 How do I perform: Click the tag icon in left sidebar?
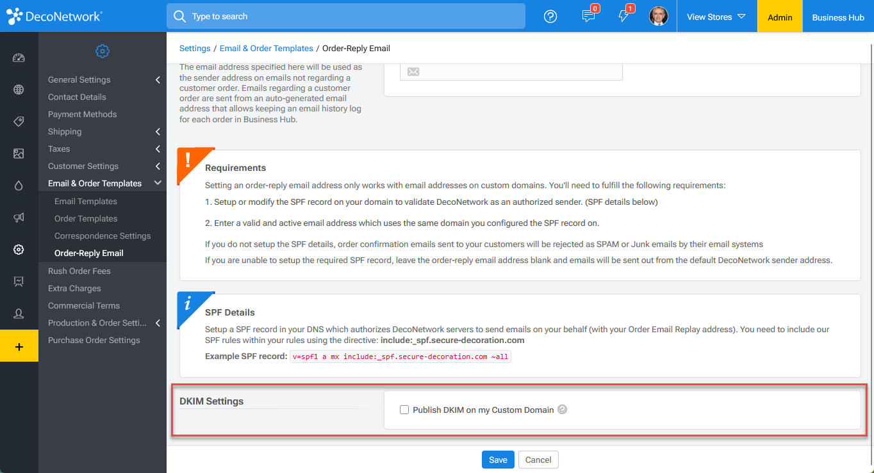pos(19,121)
